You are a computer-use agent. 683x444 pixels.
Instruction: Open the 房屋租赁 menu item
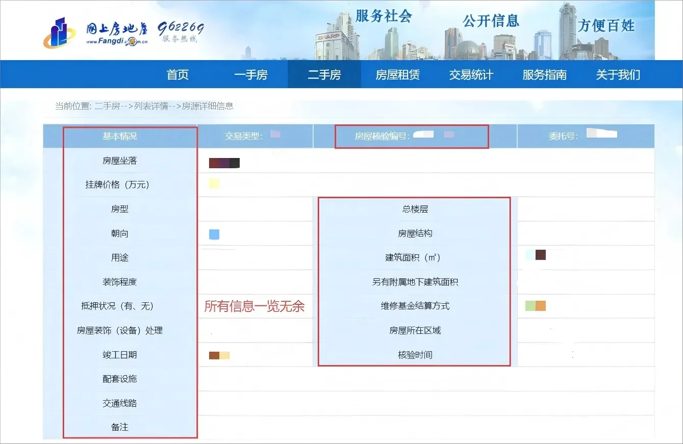pos(398,75)
